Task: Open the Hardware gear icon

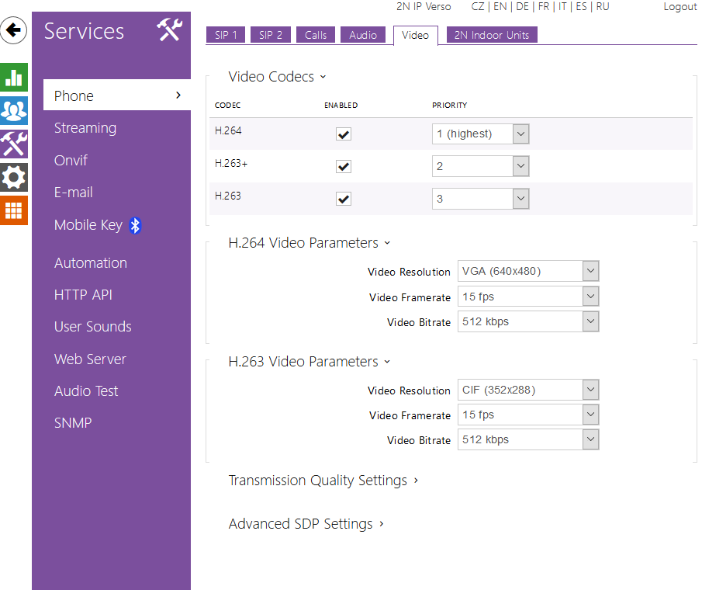Action: click(x=14, y=177)
